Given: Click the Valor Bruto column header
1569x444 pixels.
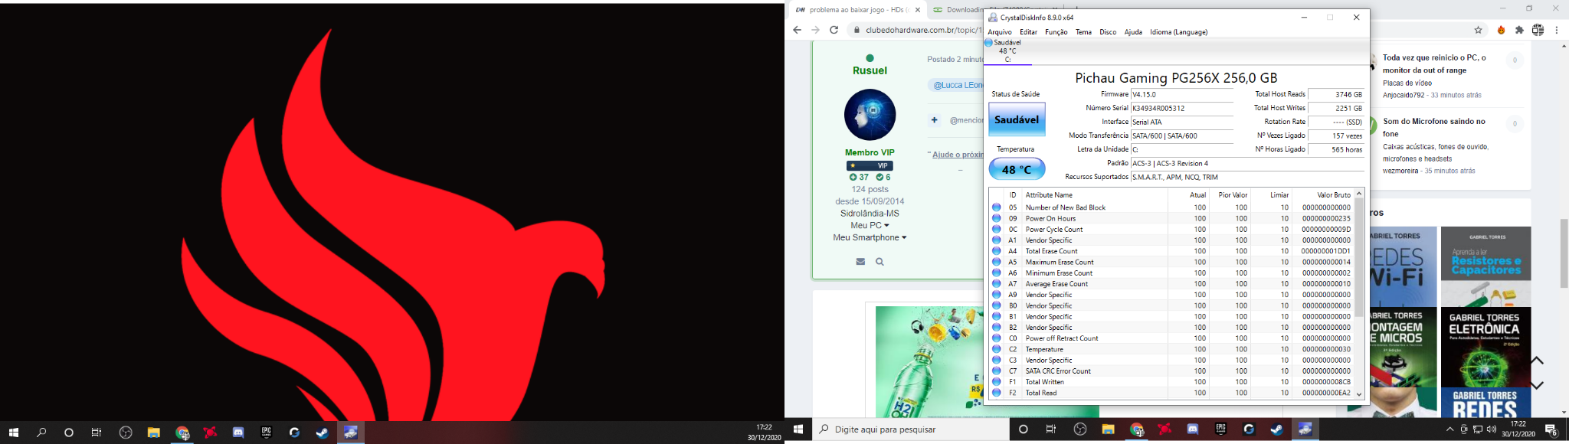Looking at the screenshot, I should (1322, 195).
